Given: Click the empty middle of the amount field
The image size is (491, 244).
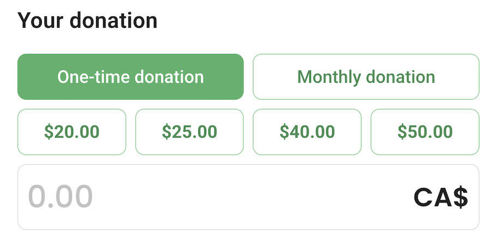Looking at the screenshot, I should (x=248, y=197).
